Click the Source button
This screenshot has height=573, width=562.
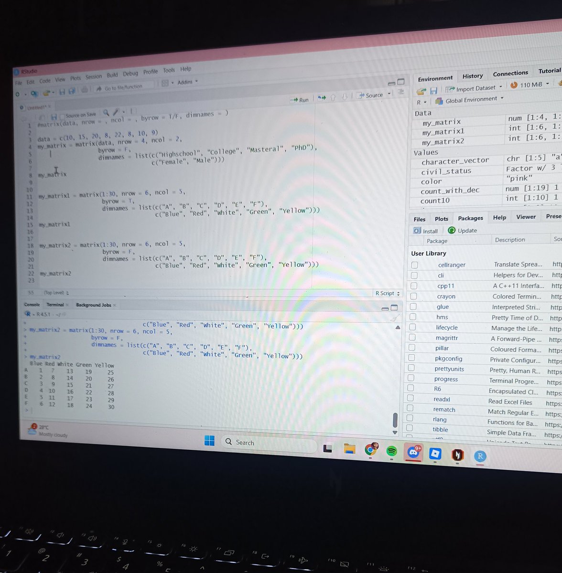tap(371, 95)
